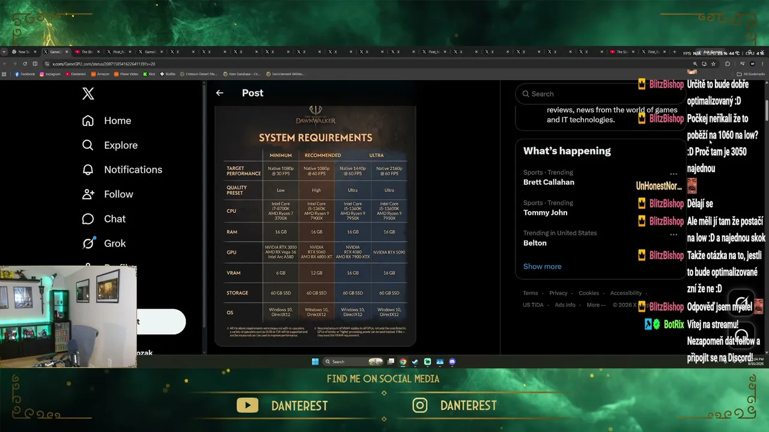
Task: Open Home in the X sidebar
Action: coord(107,121)
